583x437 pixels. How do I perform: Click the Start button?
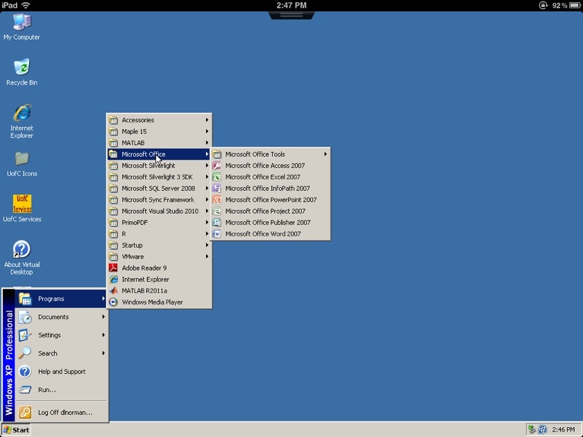pos(16,429)
